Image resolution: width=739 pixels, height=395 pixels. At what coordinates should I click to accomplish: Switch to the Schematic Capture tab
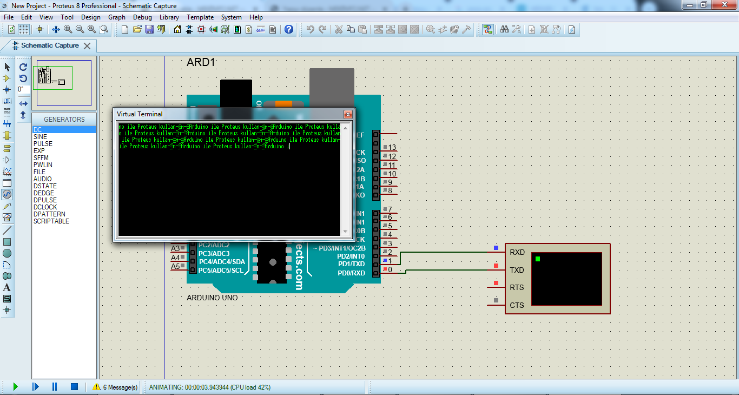pos(49,45)
